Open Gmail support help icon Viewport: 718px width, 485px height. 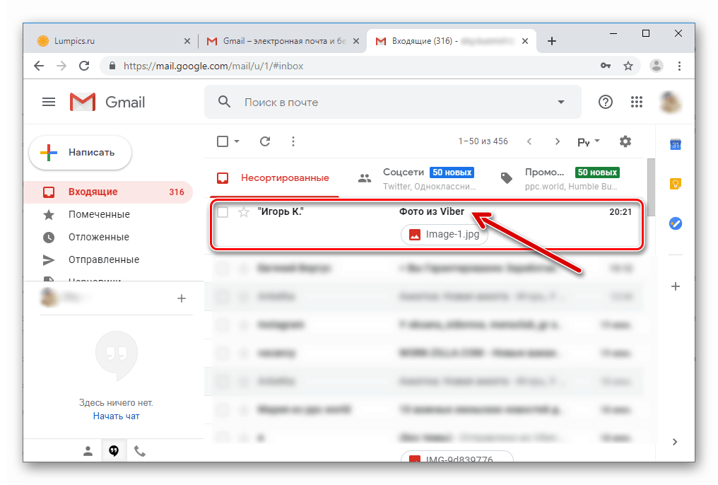[x=606, y=102]
